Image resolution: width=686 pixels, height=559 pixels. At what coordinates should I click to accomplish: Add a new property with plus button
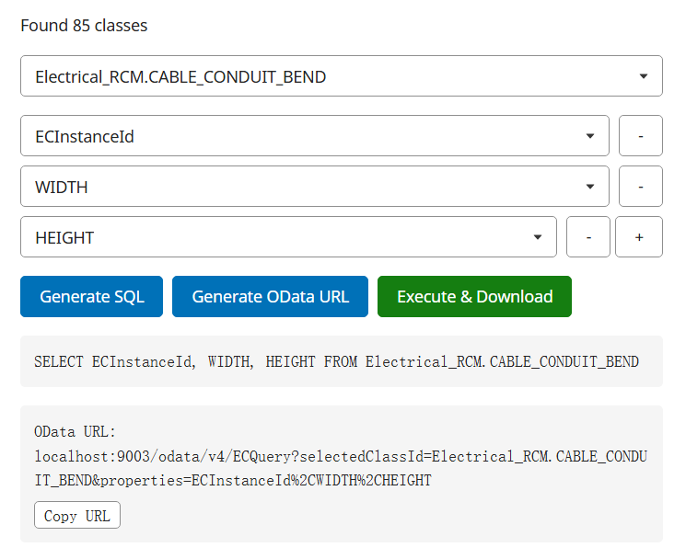point(639,237)
